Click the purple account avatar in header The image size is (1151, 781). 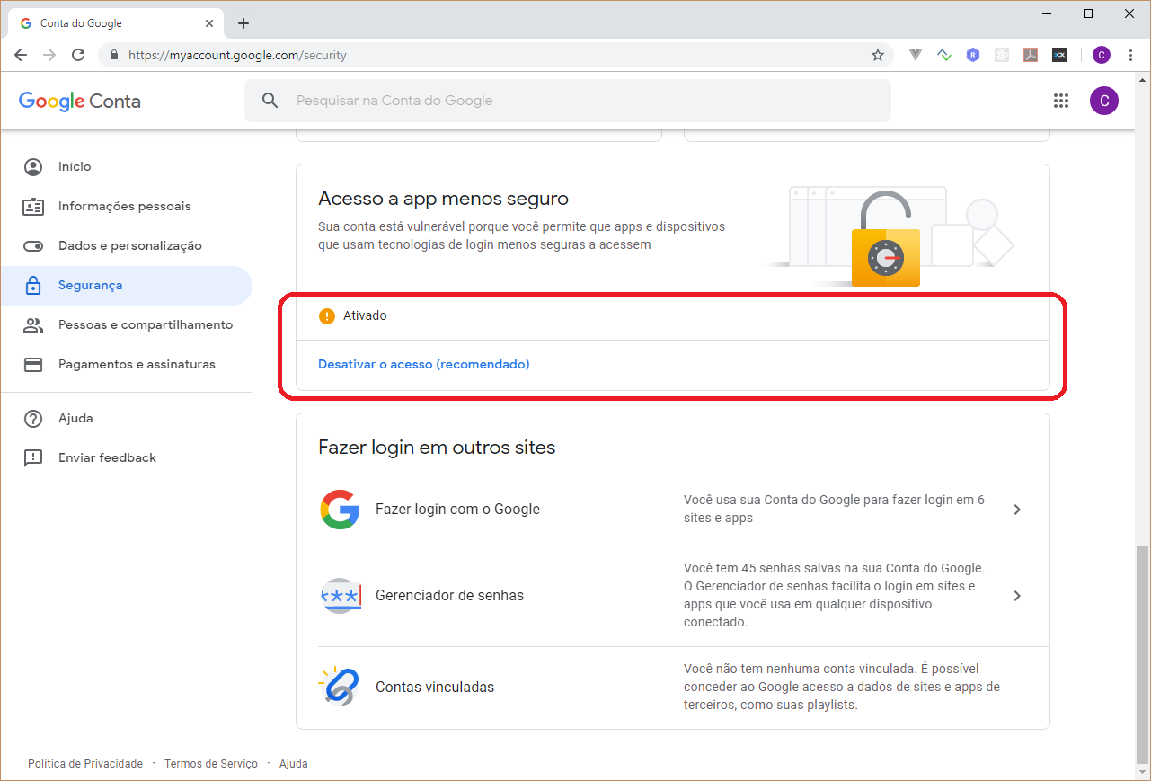tap(1104, 101)
